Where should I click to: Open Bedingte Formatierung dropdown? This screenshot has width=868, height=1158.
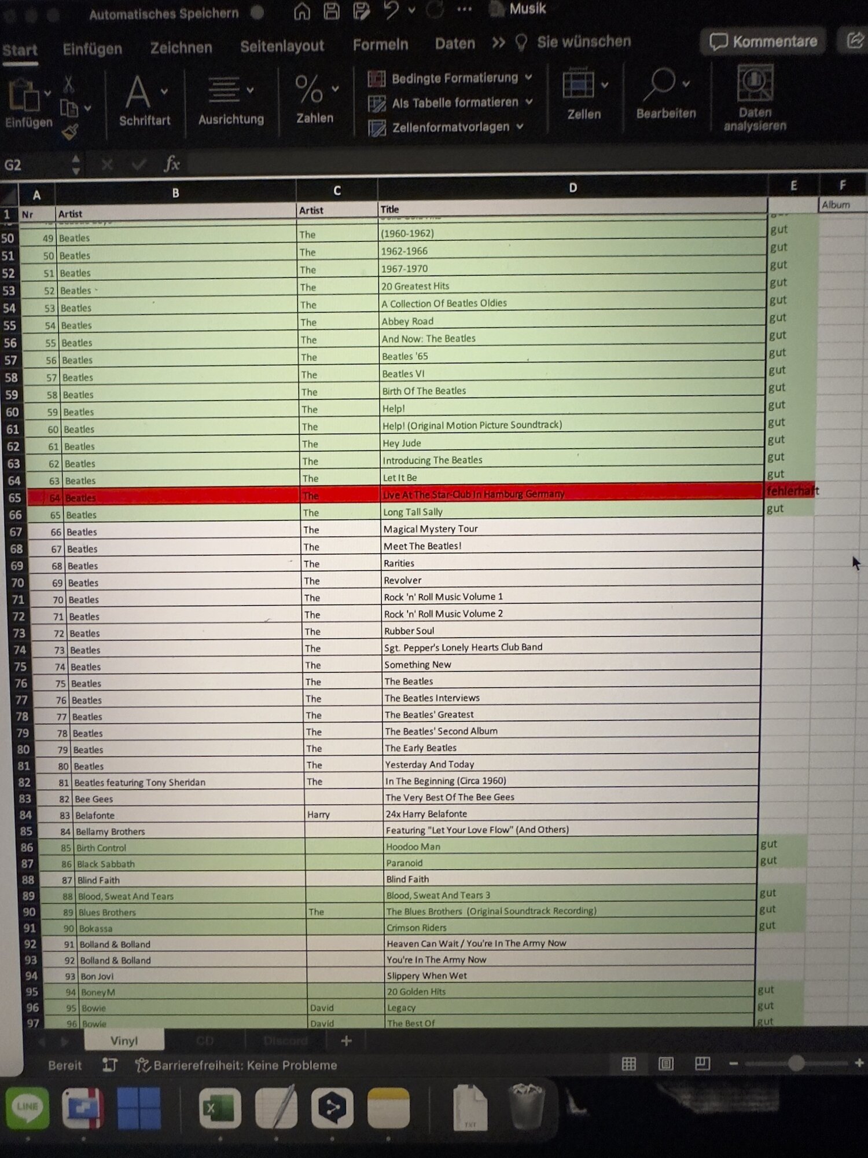(x=450, y=78)
